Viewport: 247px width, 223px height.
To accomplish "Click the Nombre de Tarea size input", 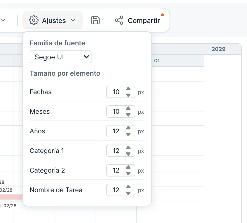I will click(120, 190).
